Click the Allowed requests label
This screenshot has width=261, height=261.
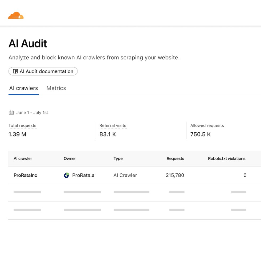pos(207,125)
